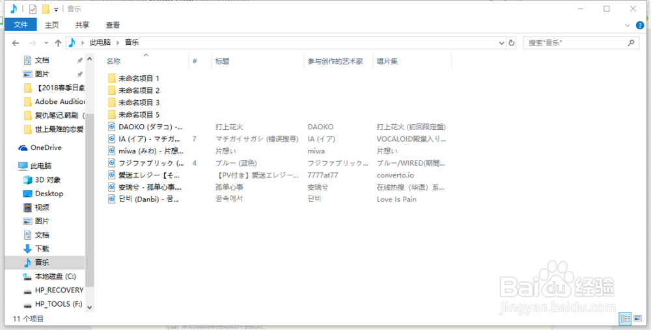Click the navigation pane scrollbar thumb
651x330 pixels.
click(x=90, y=201)
